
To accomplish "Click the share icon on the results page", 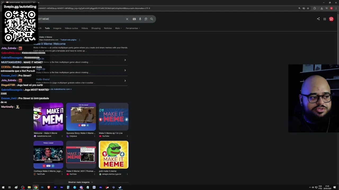I will click(318, 19).
